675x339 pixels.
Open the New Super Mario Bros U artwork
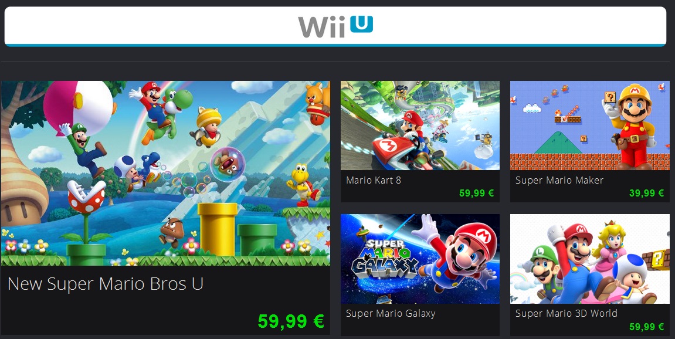tap(165, 173)
